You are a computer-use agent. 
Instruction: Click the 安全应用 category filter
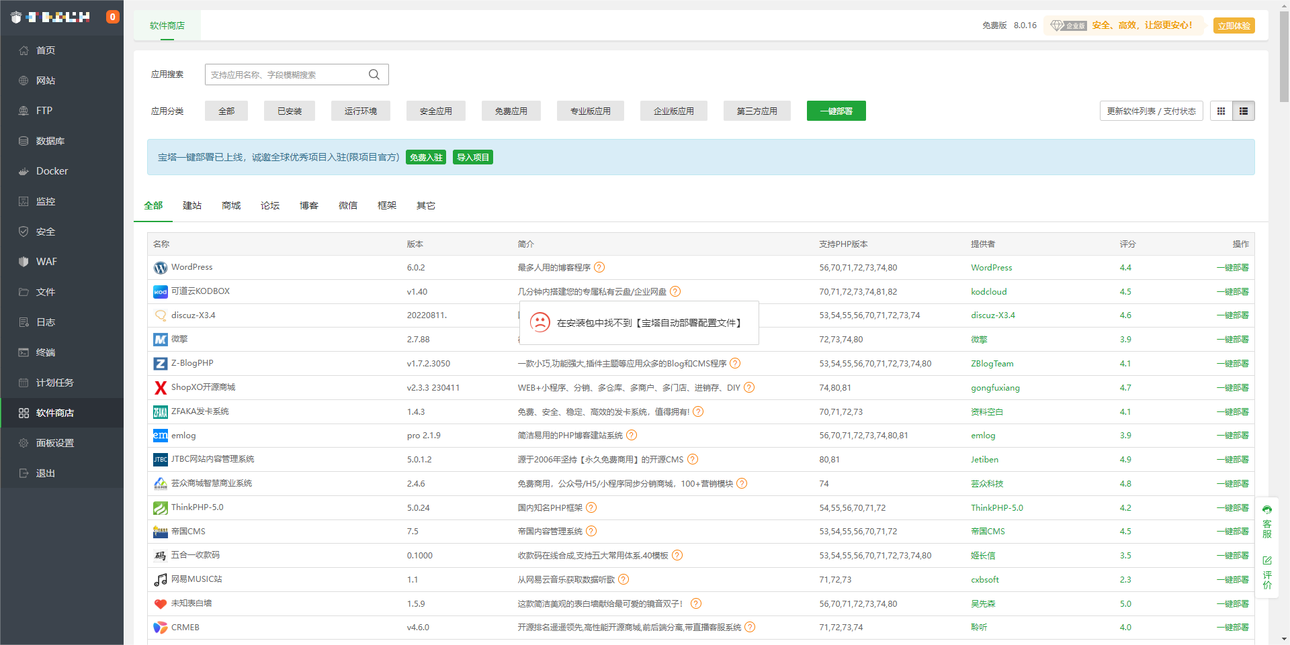[x=436, y=111]
